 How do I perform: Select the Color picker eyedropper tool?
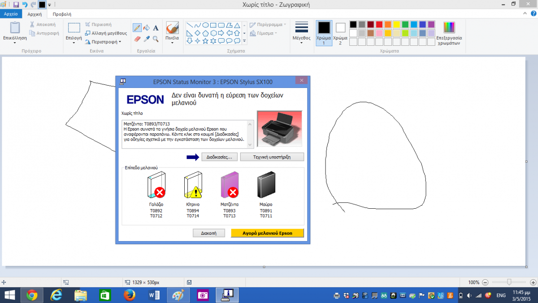click(146, 39)
